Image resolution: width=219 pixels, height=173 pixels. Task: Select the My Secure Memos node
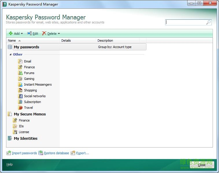click(x=30, y=114)
